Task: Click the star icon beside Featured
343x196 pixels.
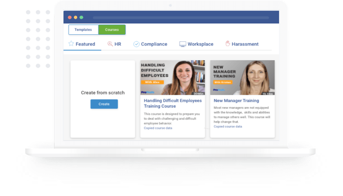Action: [x=71, y=44]
